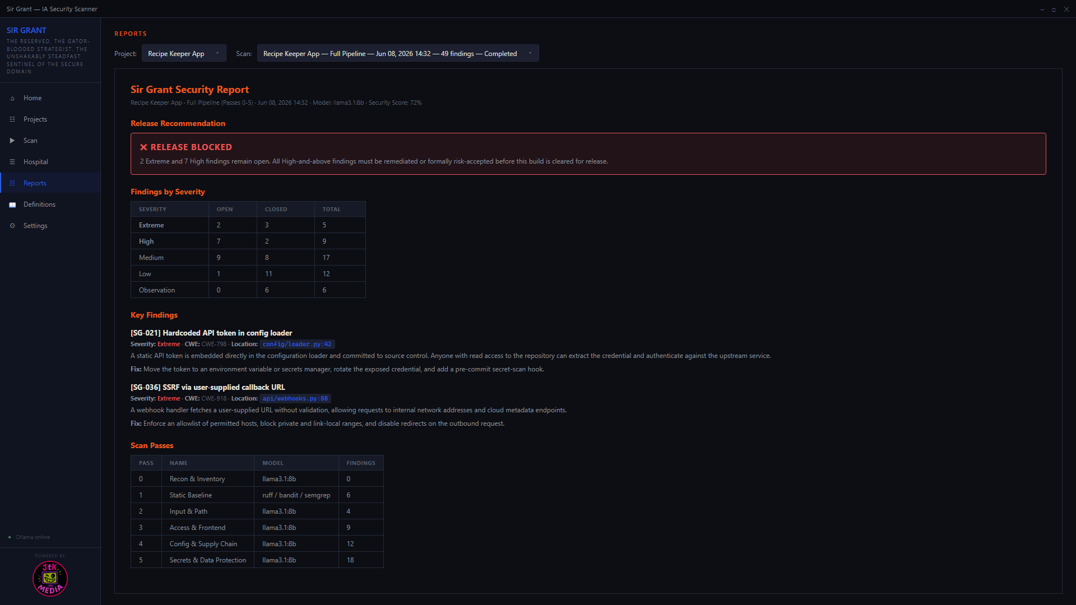Click the RELEASE BLOCKED banner text
Image resolution: width=1076 pixels, height=605 pixels.
(x=191, y=147)
